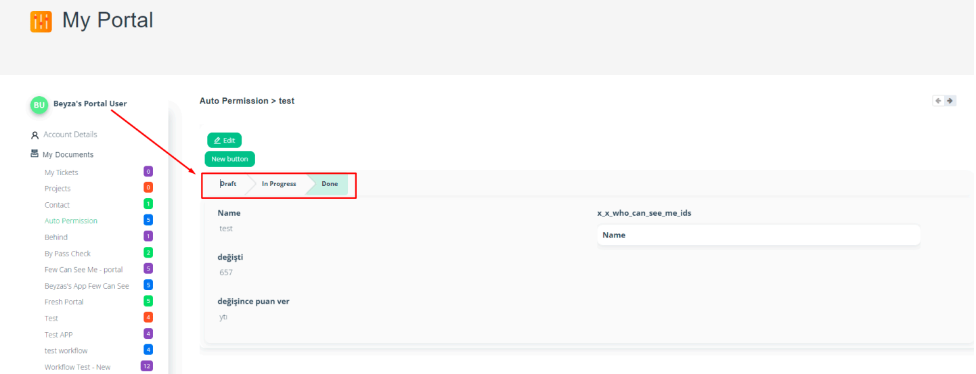The height and width of the screenshot is (374, 976).
Task: Click the Name field value test
Action: click(226, 229)
